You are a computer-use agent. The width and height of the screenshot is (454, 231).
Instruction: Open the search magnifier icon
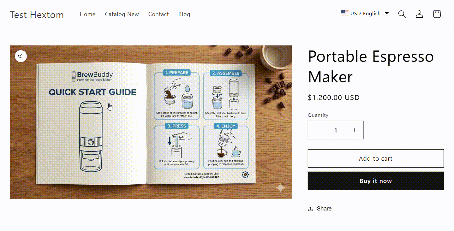click(402, 14)
